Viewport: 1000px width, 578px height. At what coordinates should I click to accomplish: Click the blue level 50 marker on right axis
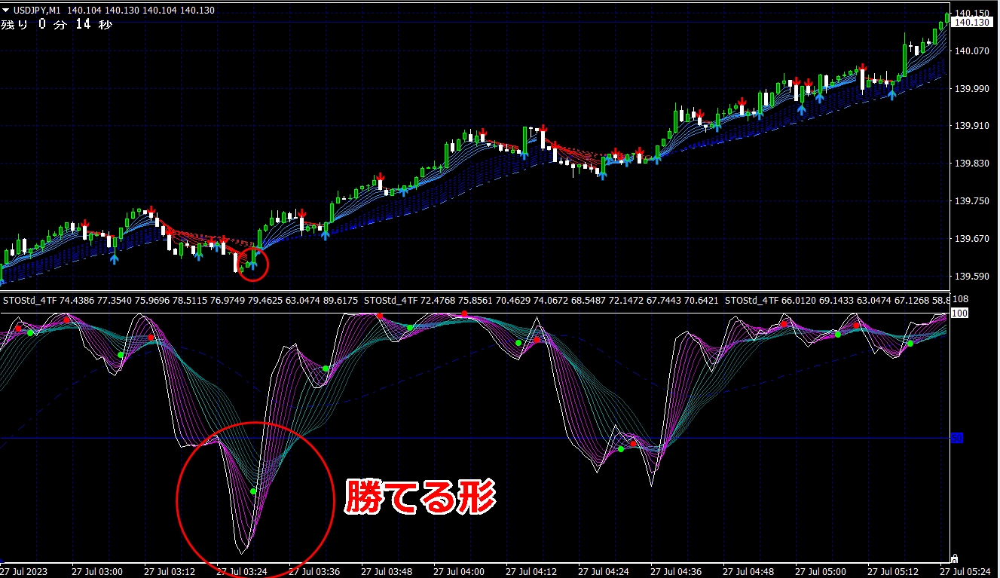[957, 438]
